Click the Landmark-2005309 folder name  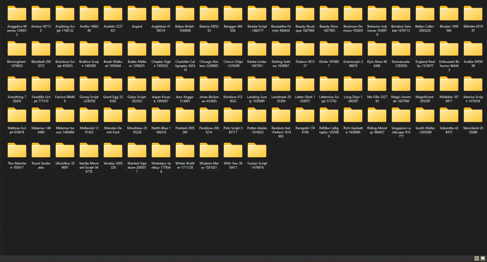point(281,99)
